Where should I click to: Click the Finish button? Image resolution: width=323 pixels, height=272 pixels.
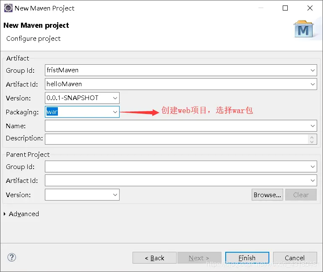coord(247,258)
